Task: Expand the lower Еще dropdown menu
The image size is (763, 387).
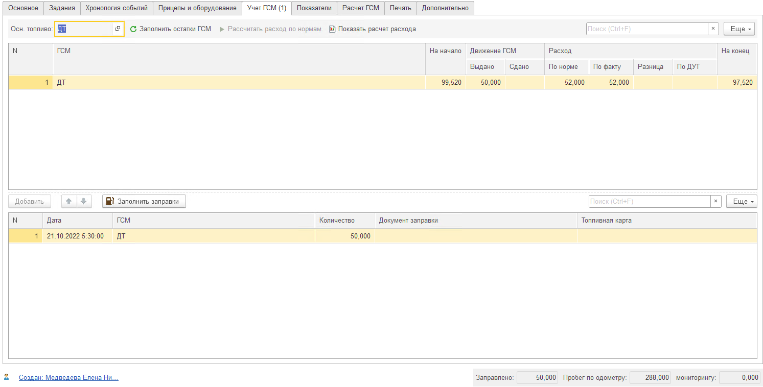Action: click(742, 202)
